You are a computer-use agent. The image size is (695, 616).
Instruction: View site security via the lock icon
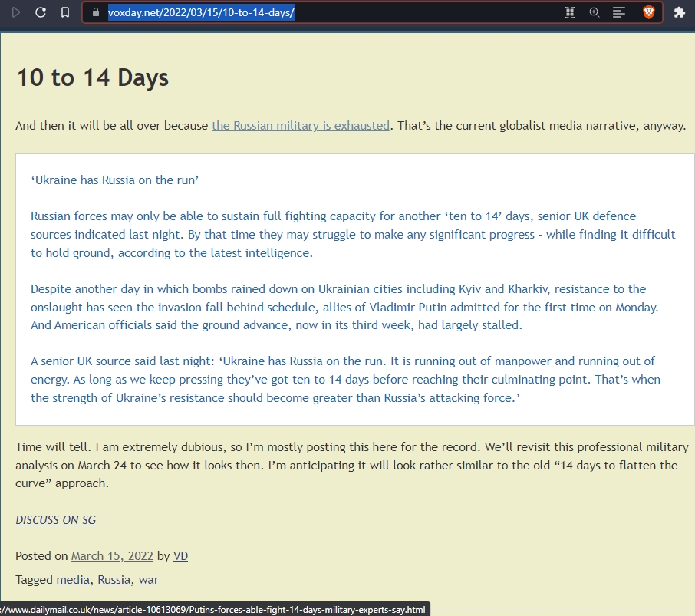96,12
